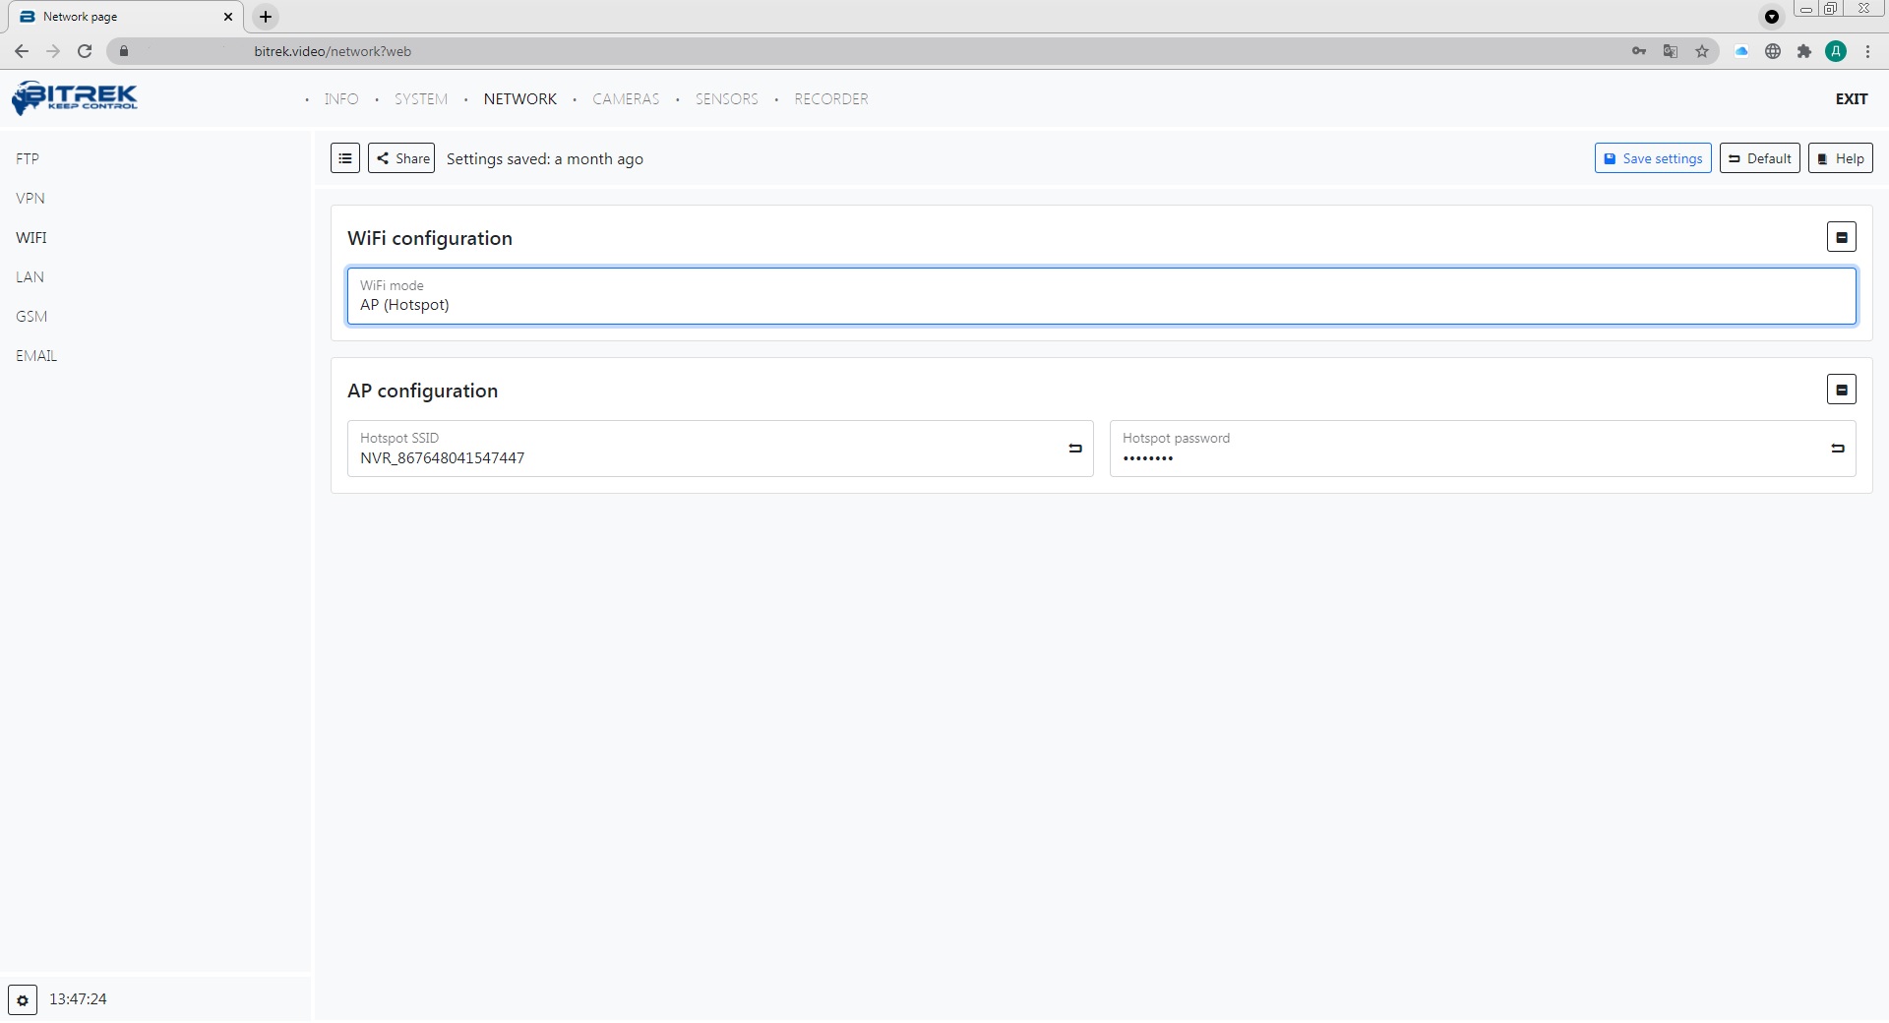1889x1023 pixels.
Task: Switch to the CAMERAS tab
Action: click(626, 99)
